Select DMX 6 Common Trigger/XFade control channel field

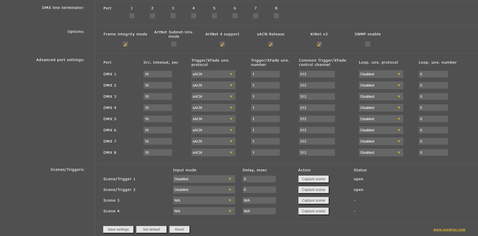pos(317,130)
